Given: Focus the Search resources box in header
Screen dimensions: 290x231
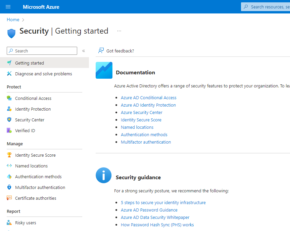Looking at the screenshot, I should coord(265,7).
